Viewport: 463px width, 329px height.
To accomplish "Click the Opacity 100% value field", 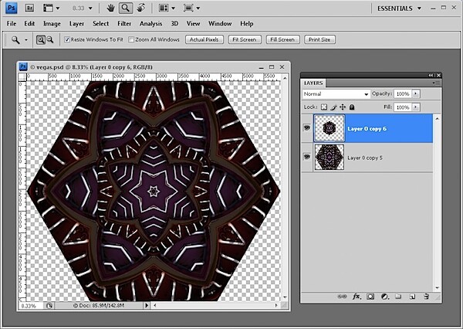I will 403,93.
